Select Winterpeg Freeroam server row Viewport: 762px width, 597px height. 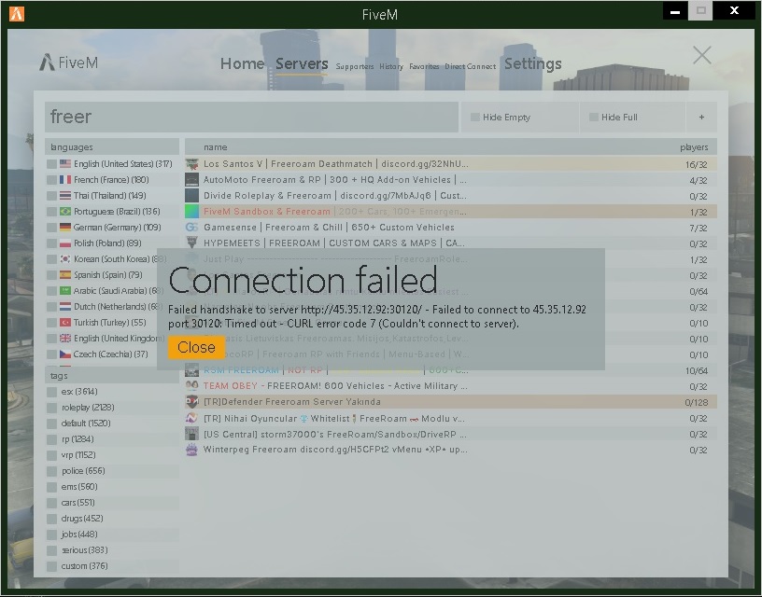(450, 450)
